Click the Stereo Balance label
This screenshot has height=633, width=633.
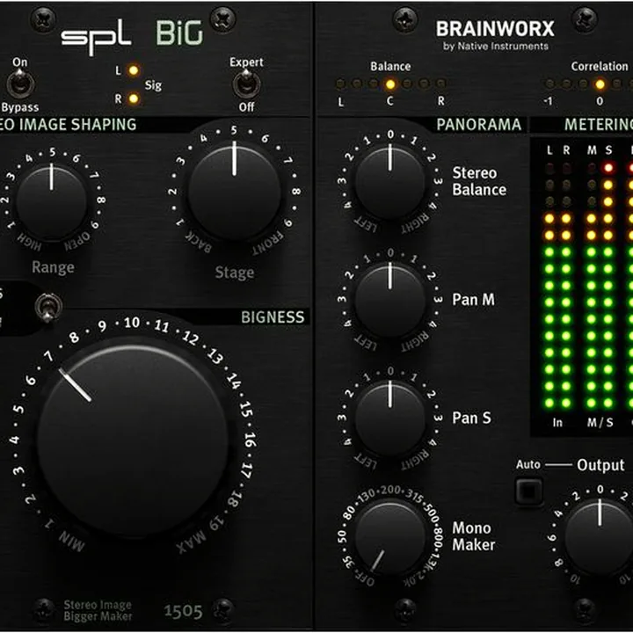click(x=479, y=181)
